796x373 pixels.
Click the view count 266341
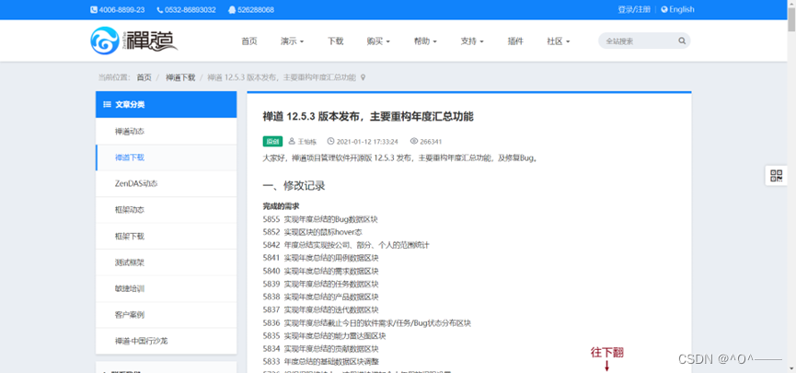[x=431, y=141]
